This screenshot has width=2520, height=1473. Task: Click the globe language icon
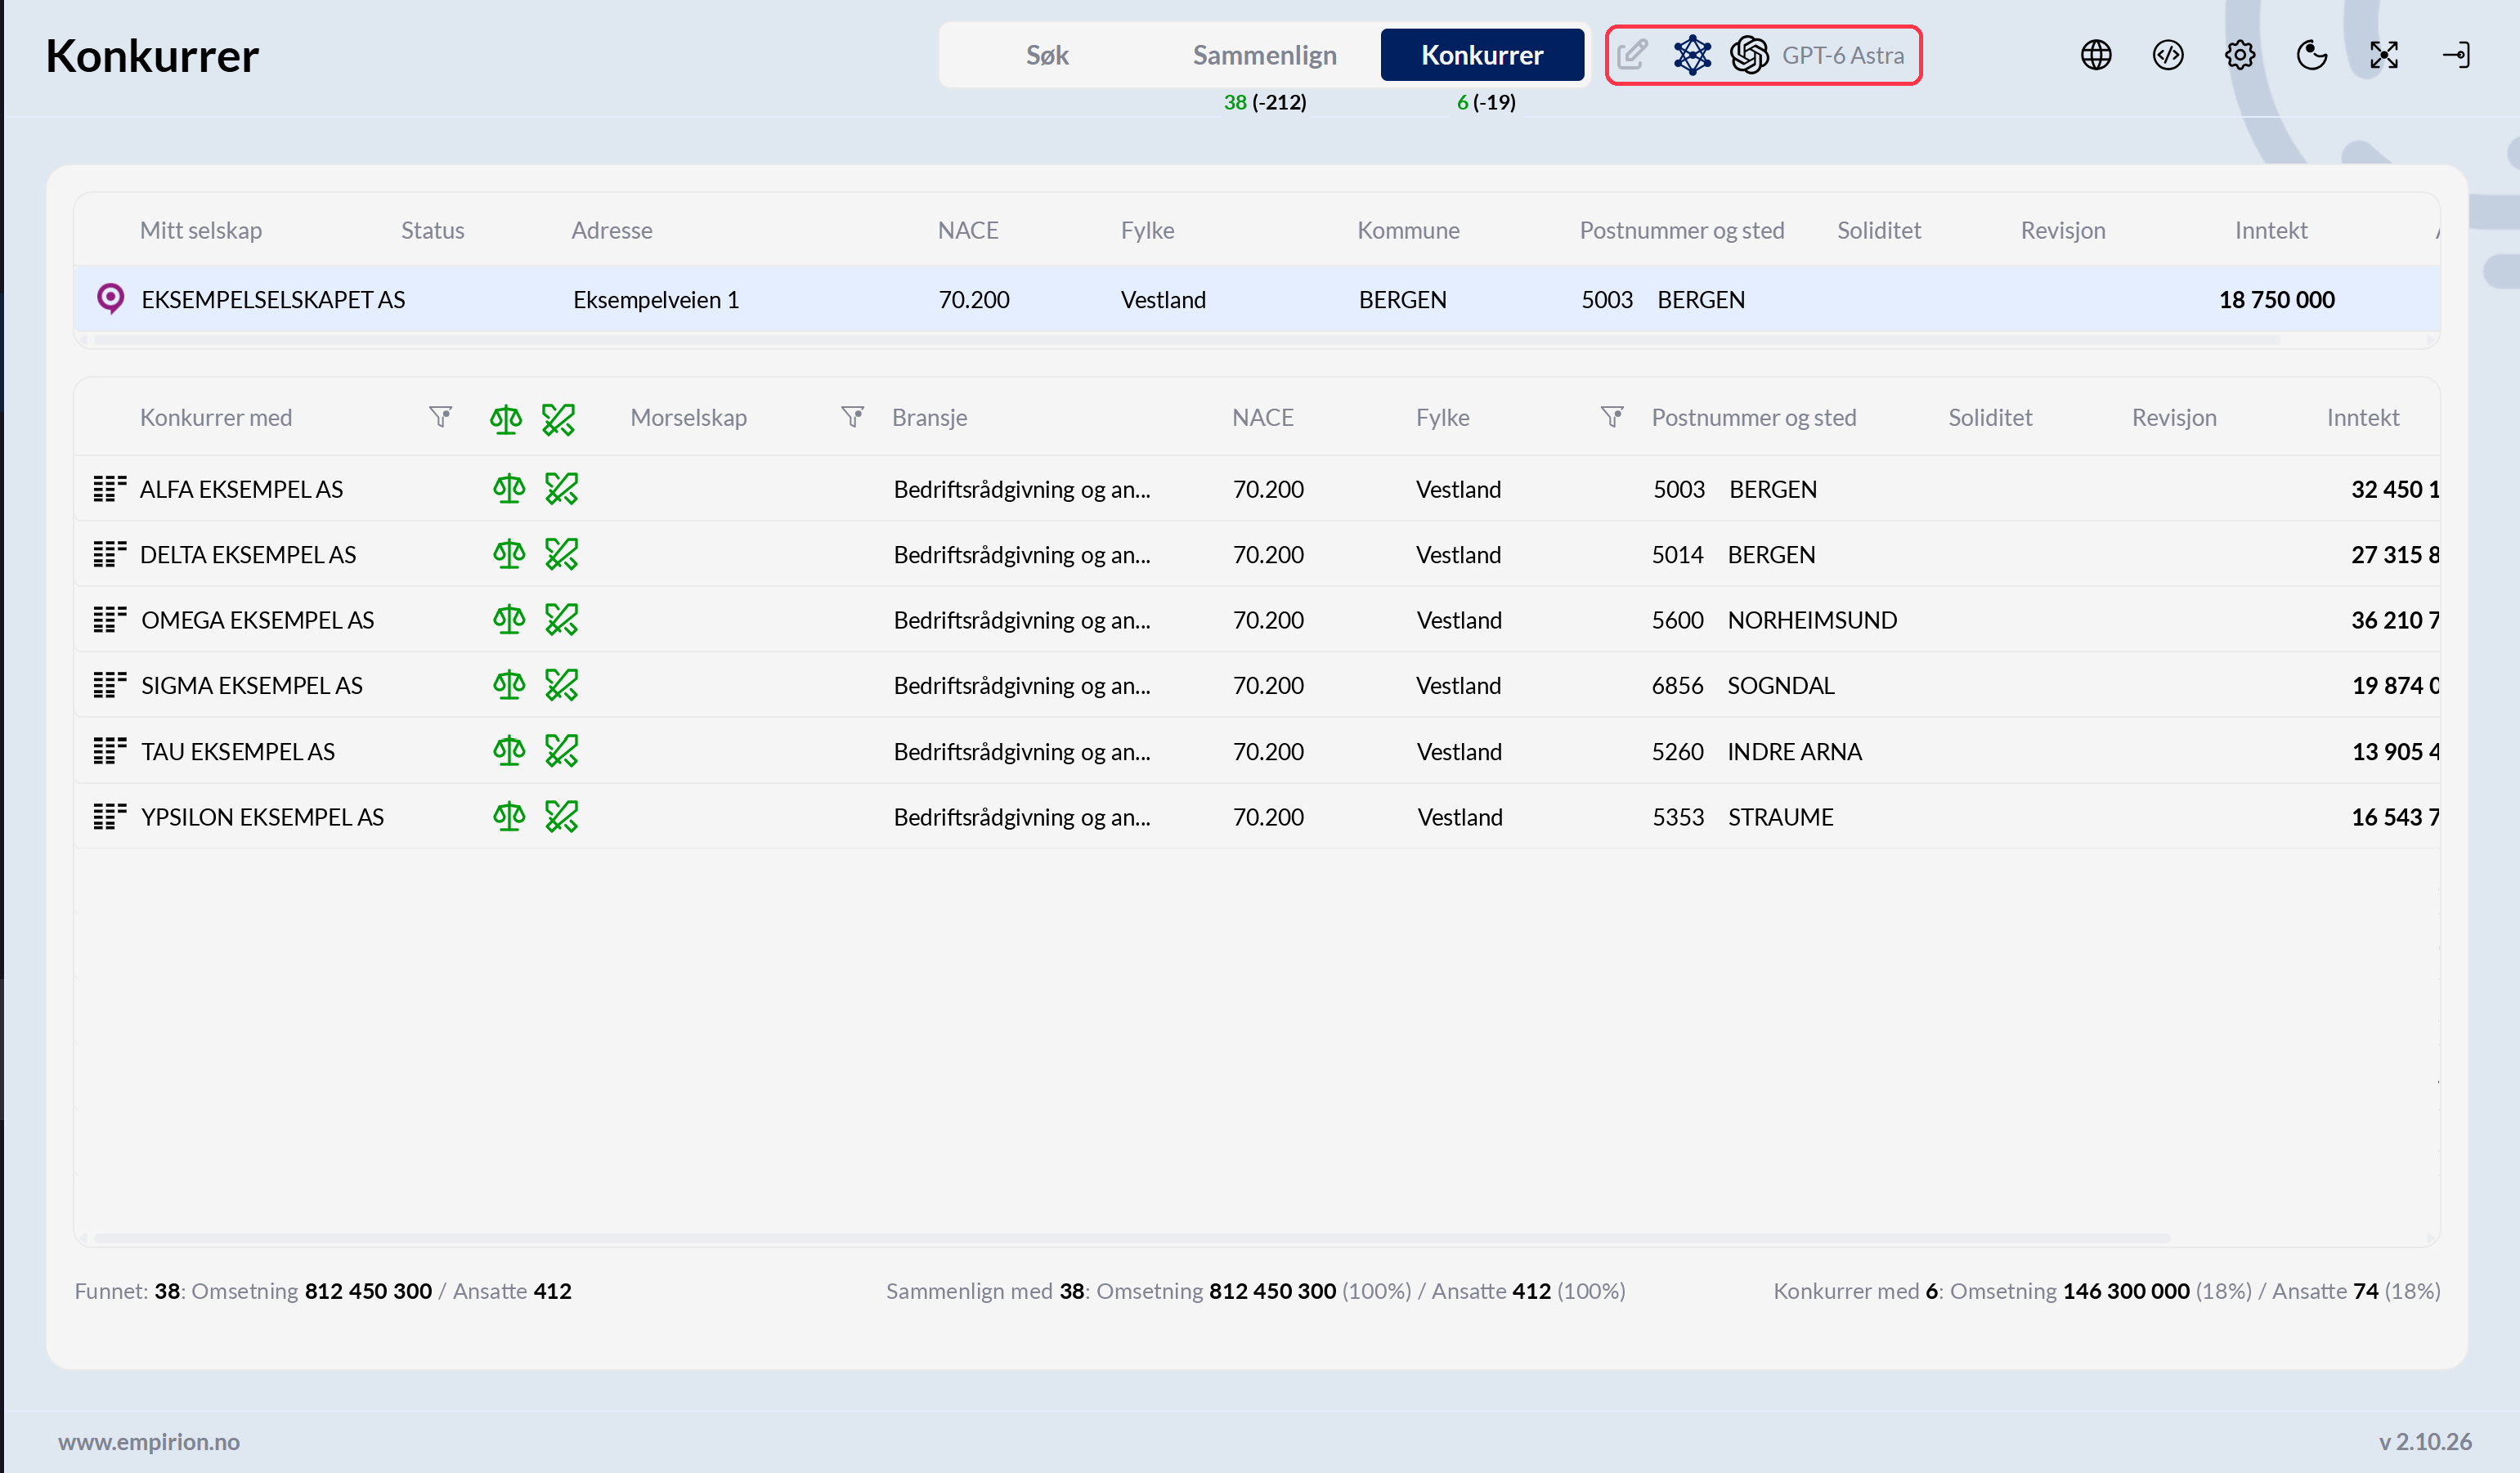[x=2096, y=55]
